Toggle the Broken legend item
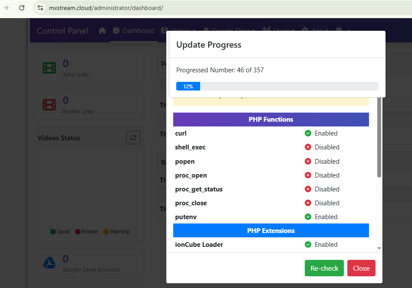The image size is (412, 288). [x=86, y=232]
